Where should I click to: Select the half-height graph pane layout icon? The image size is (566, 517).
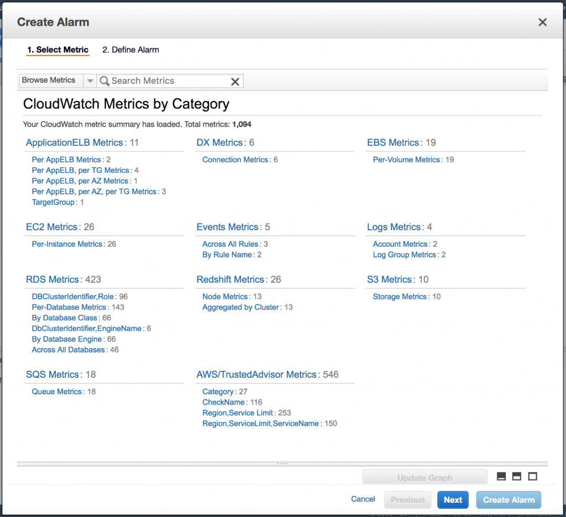(517, 477)
